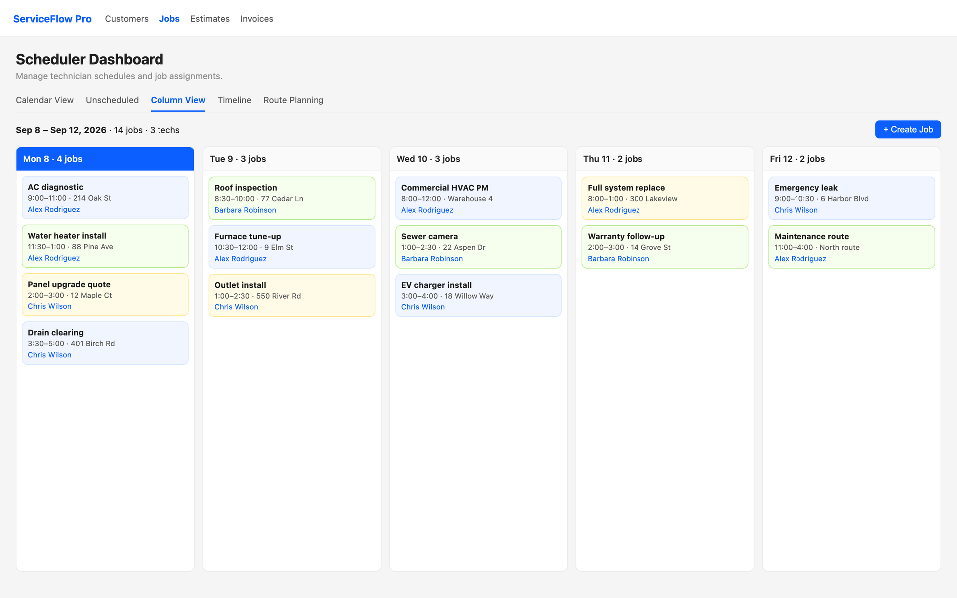Open the Customers nav item
957x598 pixels.
[x=127, y=19]
